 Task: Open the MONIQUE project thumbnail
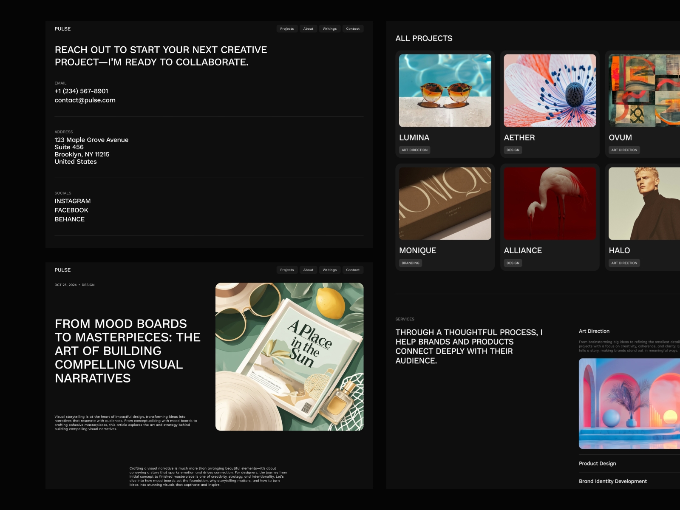click(x=445, y=204)
